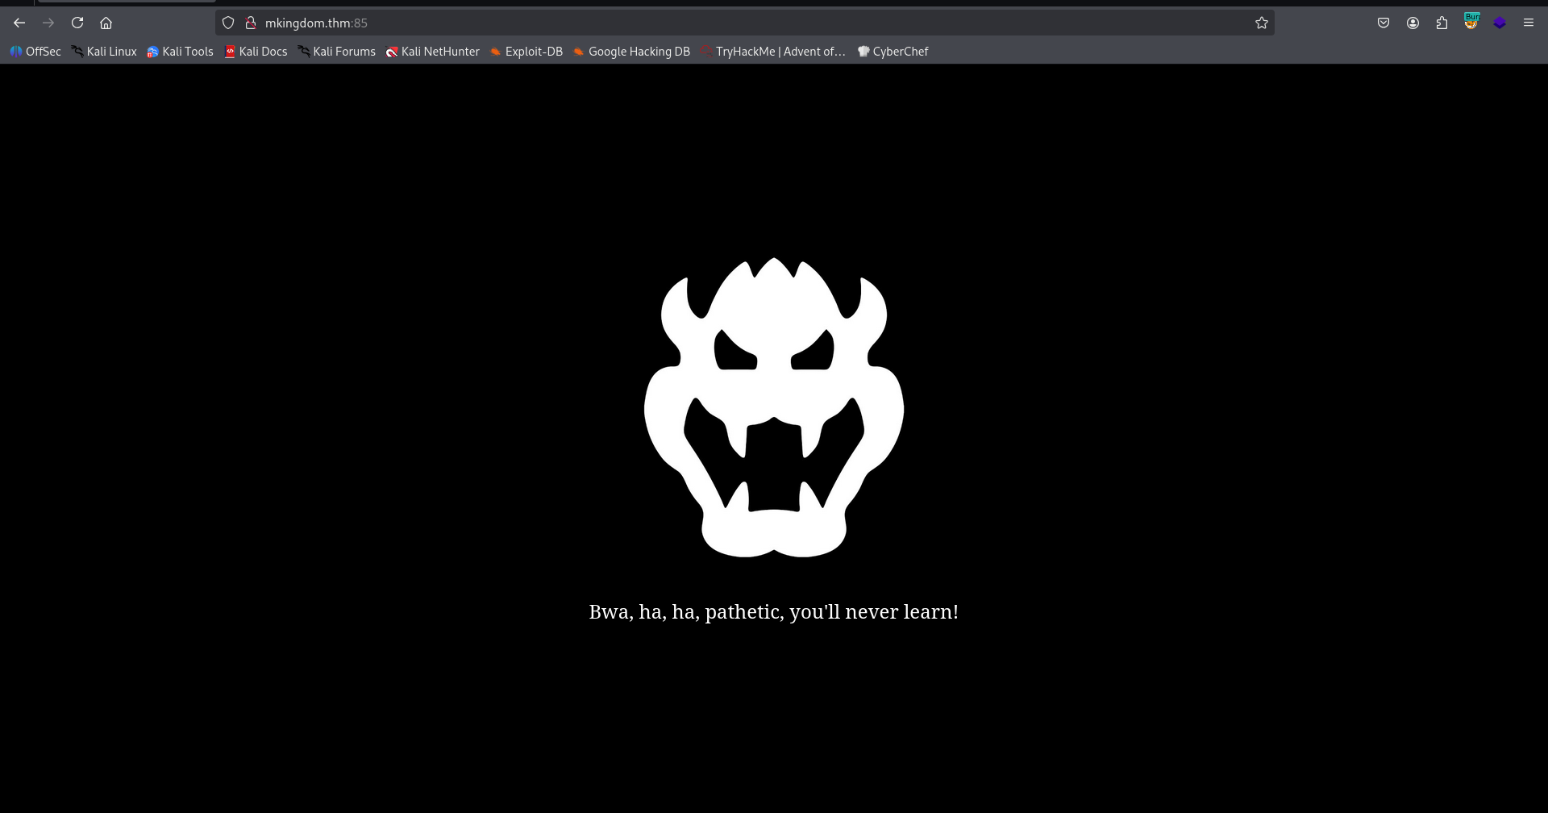
Task: Open the Extensions puzzle icon
Action: (1442, 23)
